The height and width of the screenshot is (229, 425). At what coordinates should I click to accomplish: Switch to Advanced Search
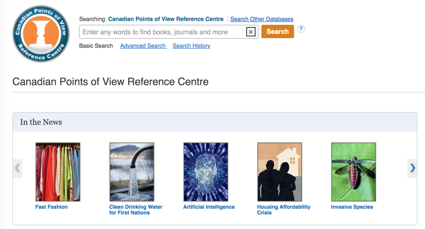click(143, 46)
